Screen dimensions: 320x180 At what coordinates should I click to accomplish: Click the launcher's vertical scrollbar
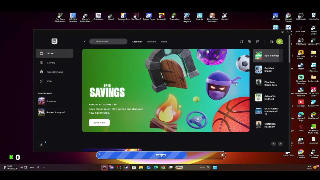pyautogui.click(x=289, y=49)
